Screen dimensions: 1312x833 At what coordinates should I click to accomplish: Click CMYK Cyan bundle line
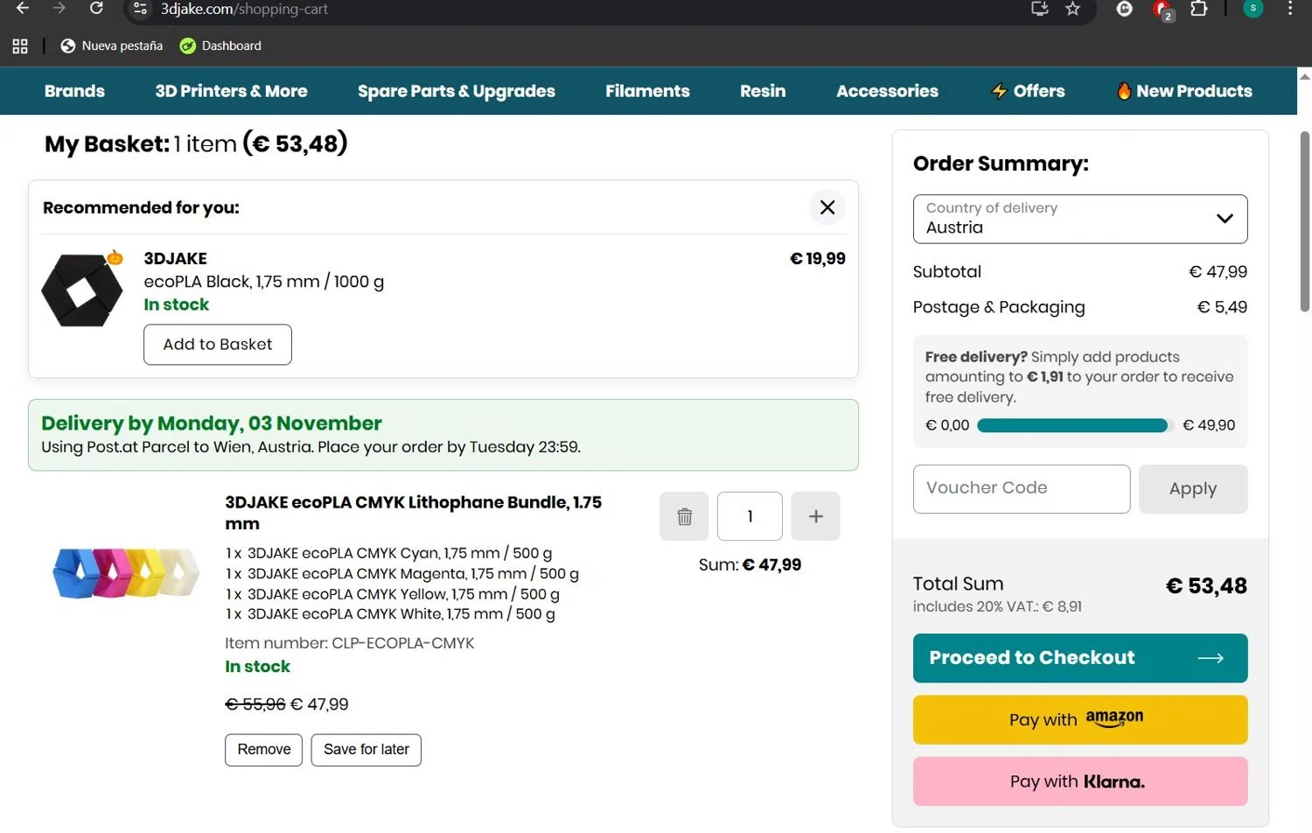pyautogui.click(x=388, y=553)
